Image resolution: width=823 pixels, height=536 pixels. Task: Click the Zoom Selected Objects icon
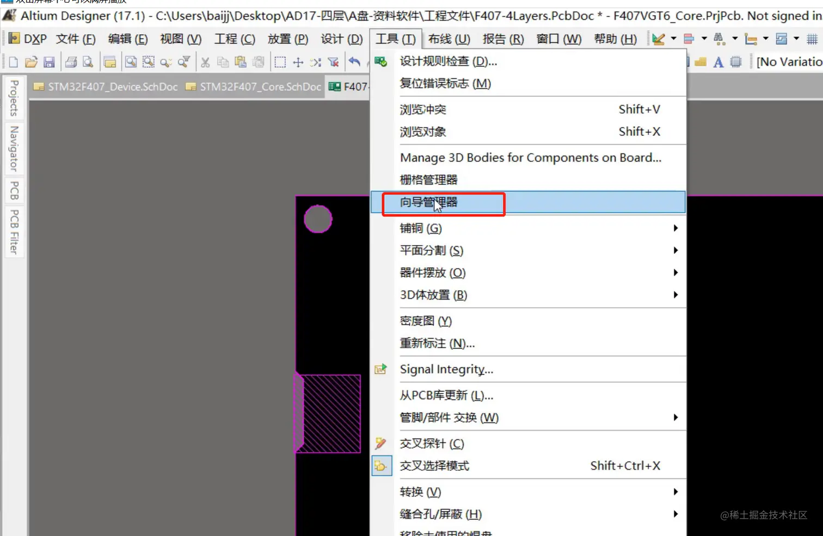pos(166,63)
